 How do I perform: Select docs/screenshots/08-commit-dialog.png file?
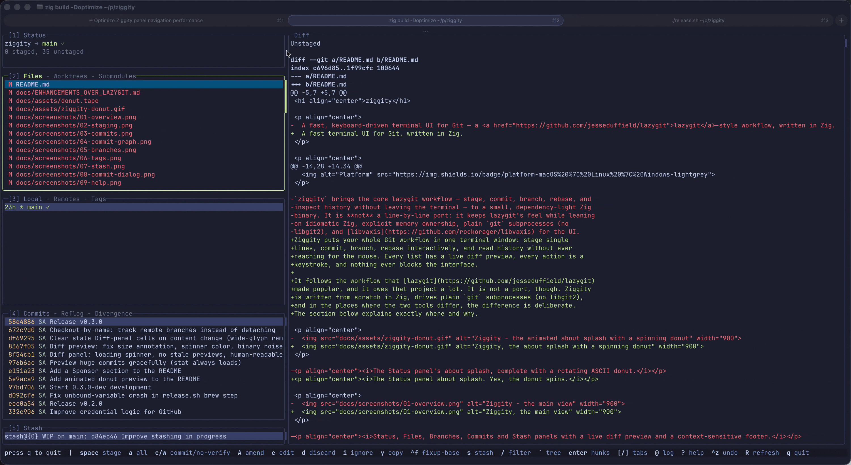click(x=144, y=174)
